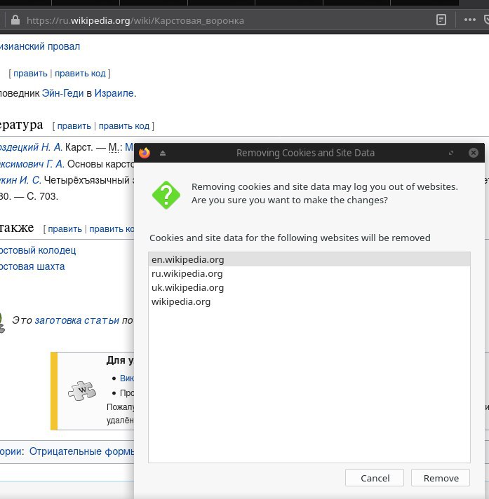Click the padlock site security icon
The width and height of the screenshot is (489, 499).
click(15, 20)
